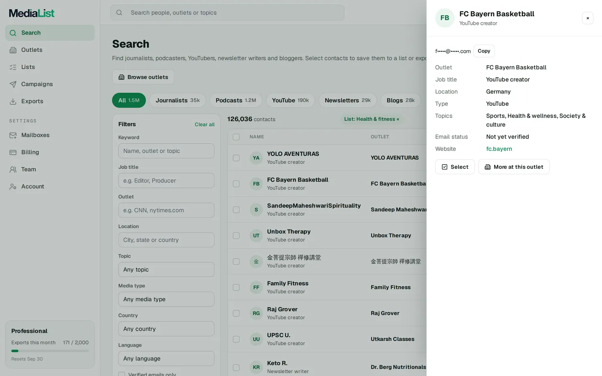Open the Mailboxes envelope icon
This screenshot has height=376, width=602.
point(13,135)
